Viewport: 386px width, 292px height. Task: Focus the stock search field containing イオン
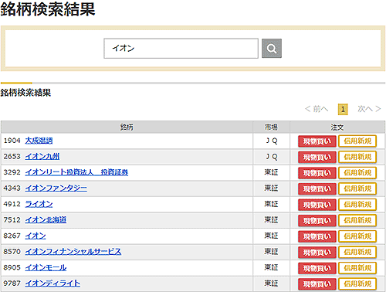tap(181, 49)
